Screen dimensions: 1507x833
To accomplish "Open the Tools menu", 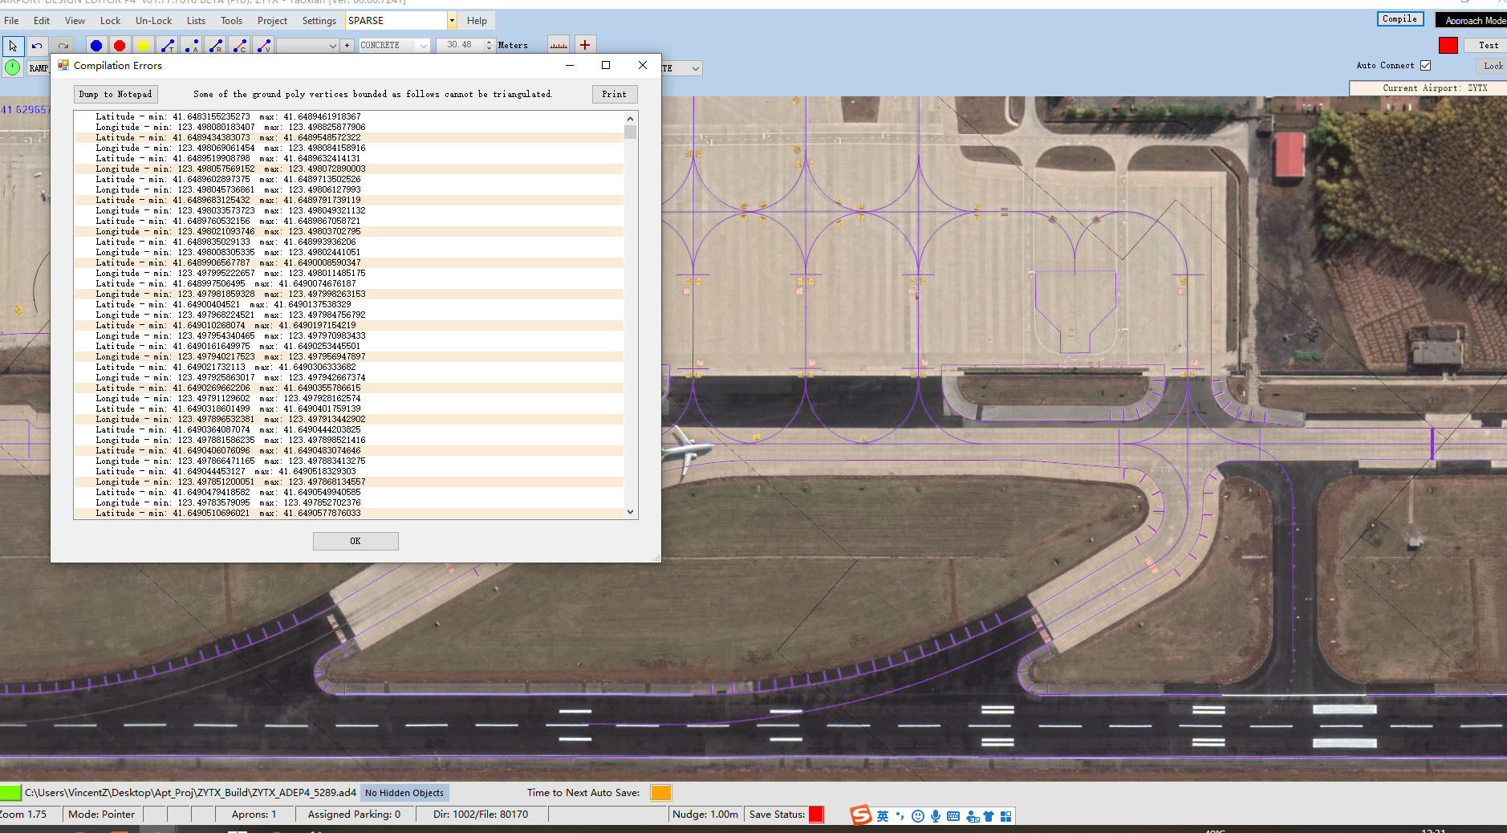I will point(231,21).
